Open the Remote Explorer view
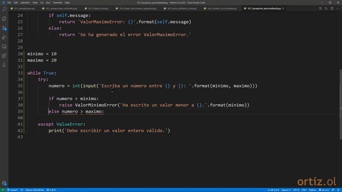Screen dimensions: 342x192 4,46
